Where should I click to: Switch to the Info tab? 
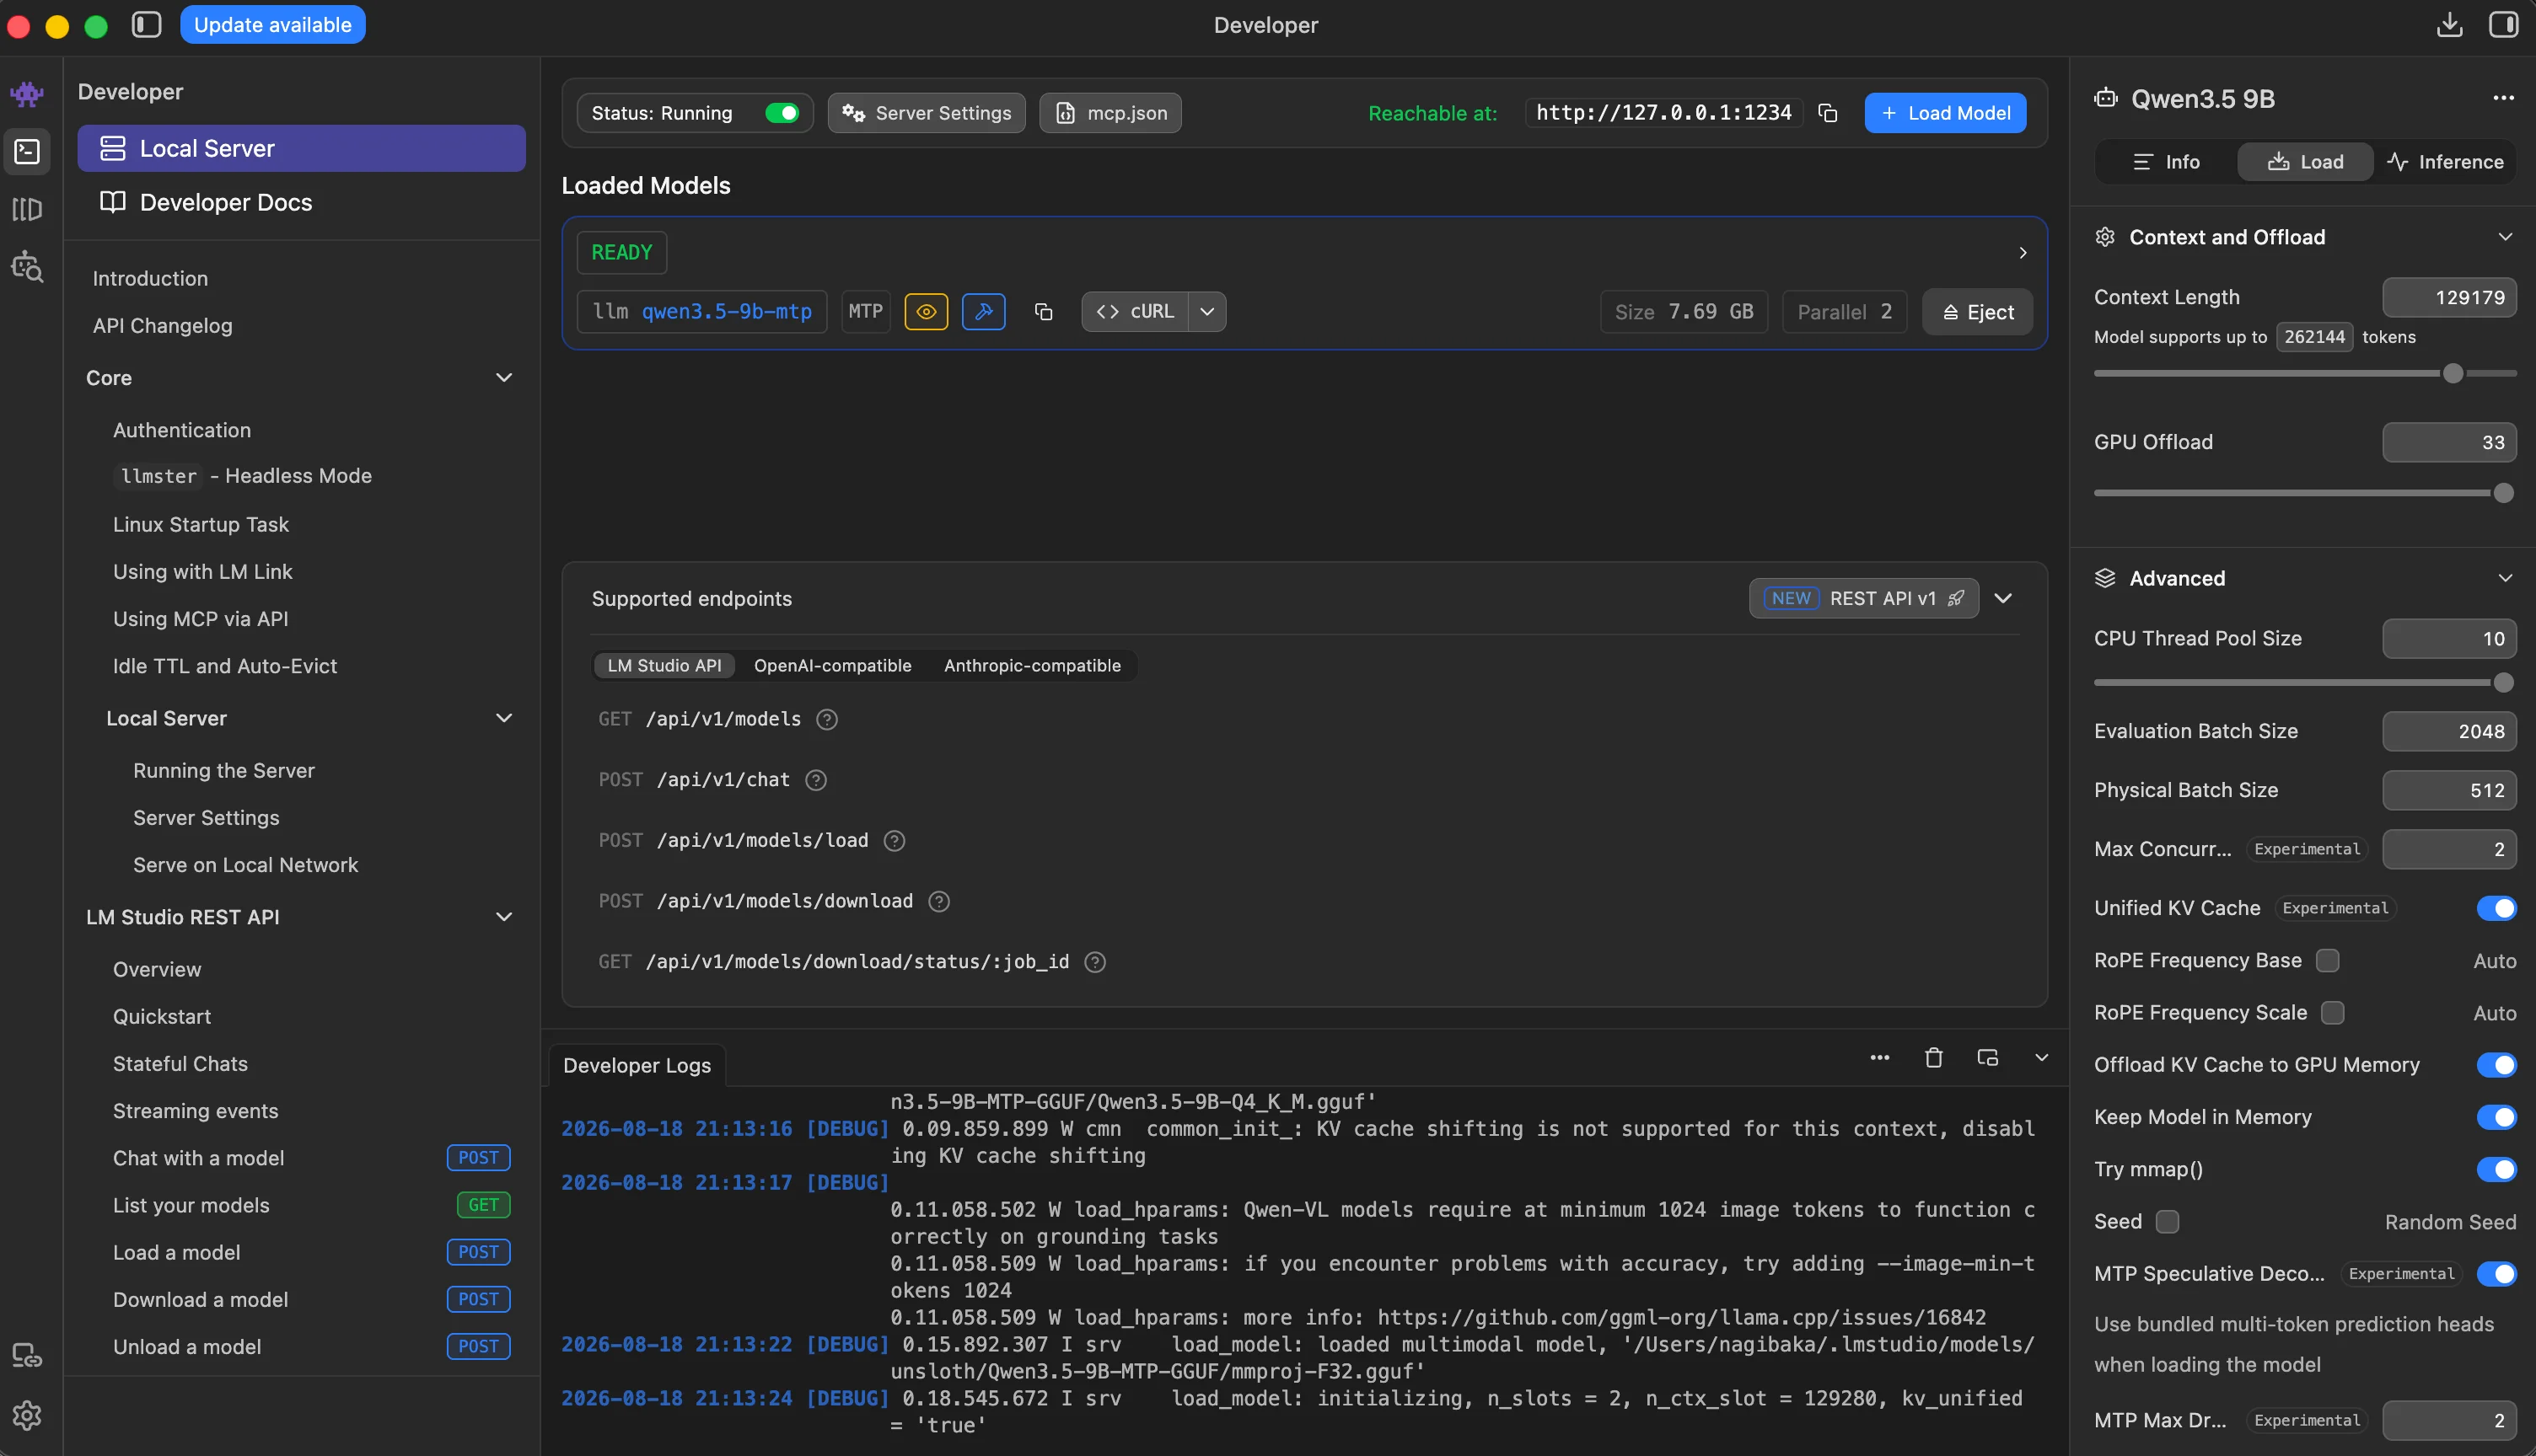pyautogui.click(x=2166, y=162)
